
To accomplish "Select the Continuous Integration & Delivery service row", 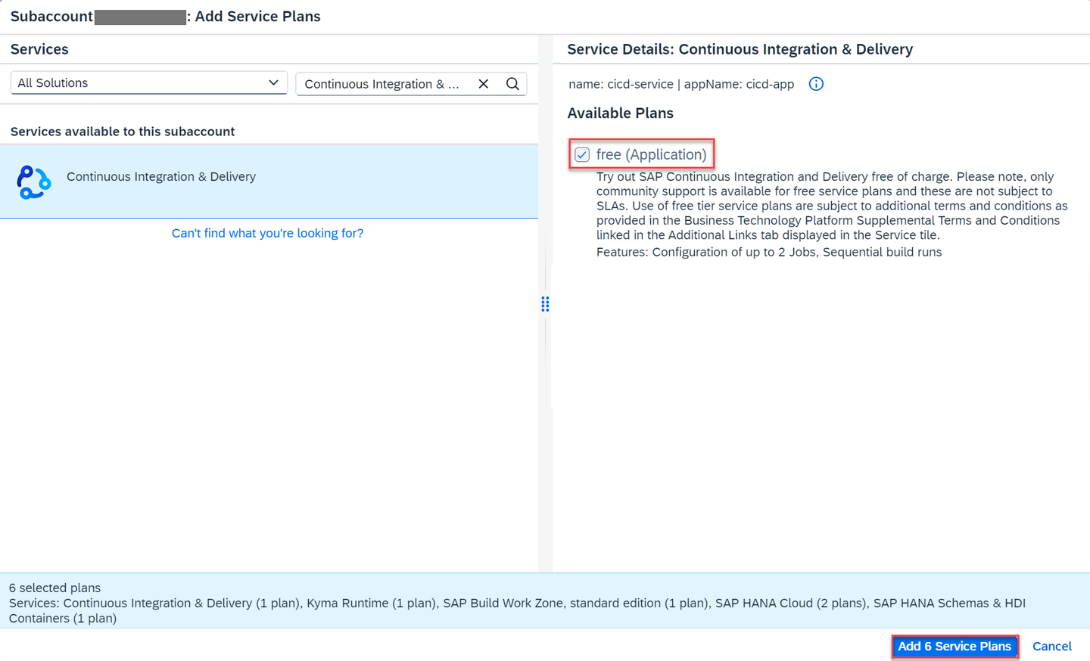I will (x=269, y=182).
